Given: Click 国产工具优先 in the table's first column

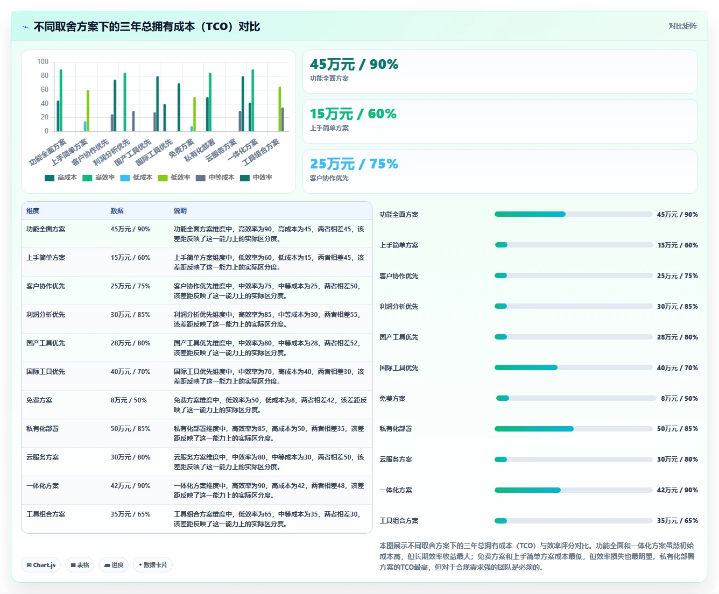Looking at the screenshot, I should pyautogui.click(x=46, y=343).
